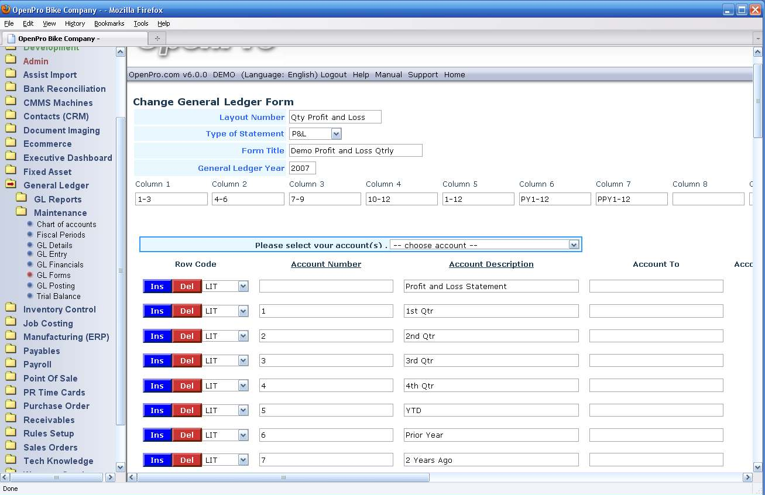The width and height of the screenshot is (765, 495).
Task: Sort by Account Number column header
Action: 326,264
